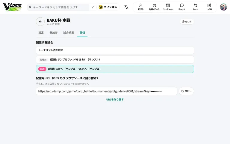Click the copy icon beside コピー
The width and height of the screenshot is (230, 144).
[182, 91]
